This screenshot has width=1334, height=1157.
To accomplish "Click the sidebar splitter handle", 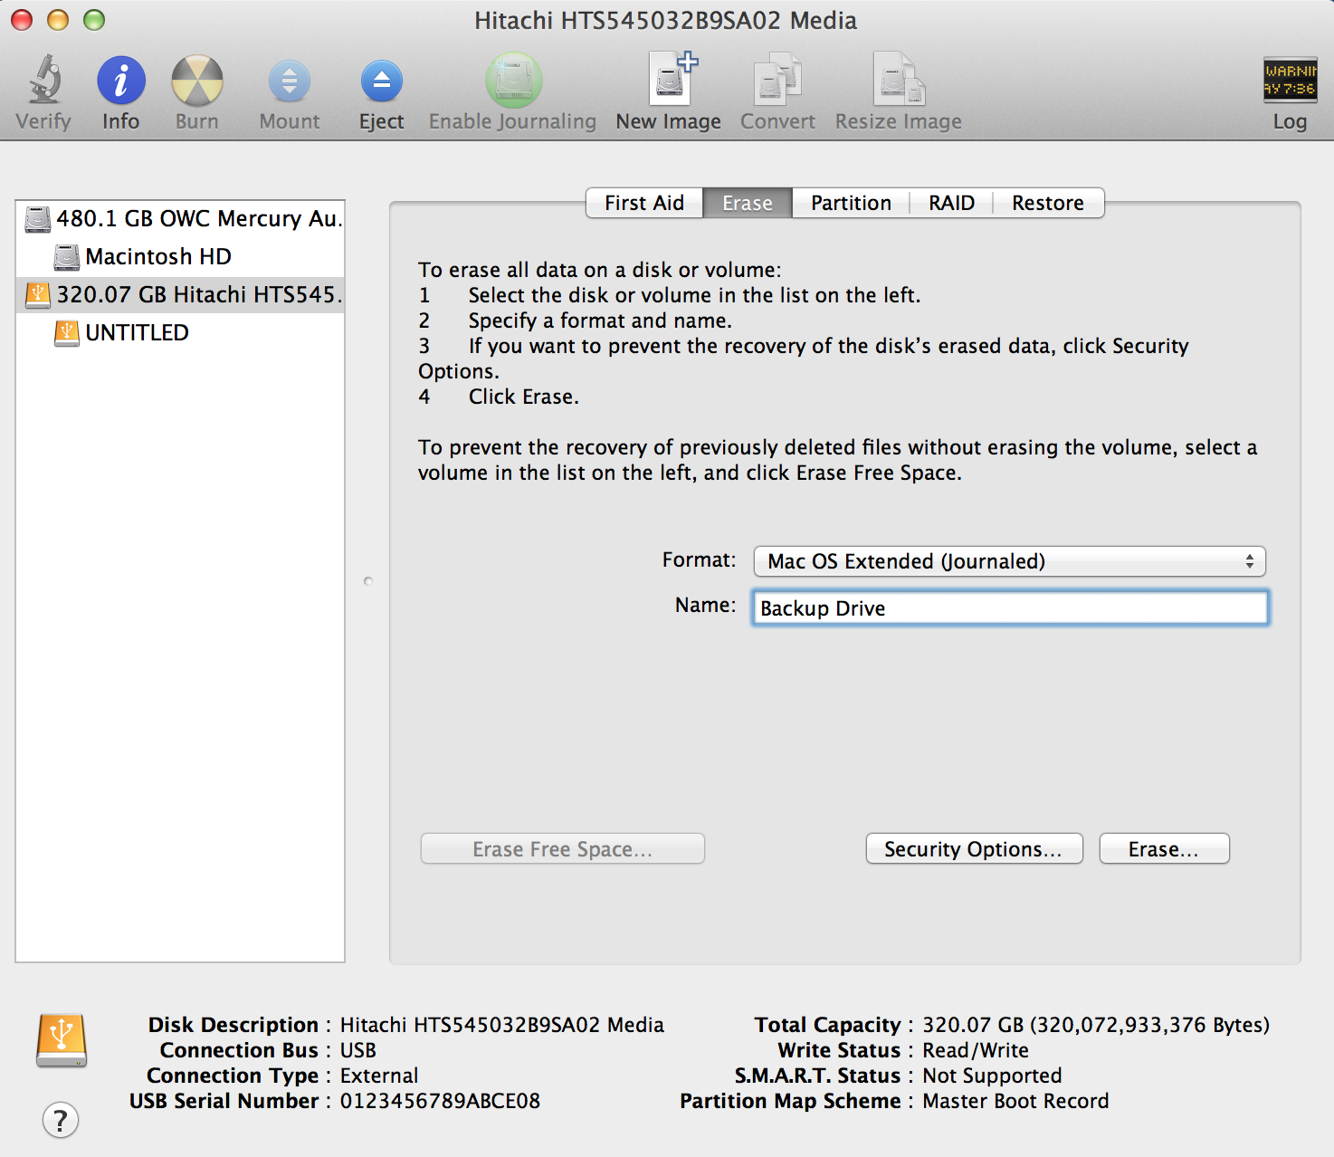I will pyautogui.click(x=367, y=581).
